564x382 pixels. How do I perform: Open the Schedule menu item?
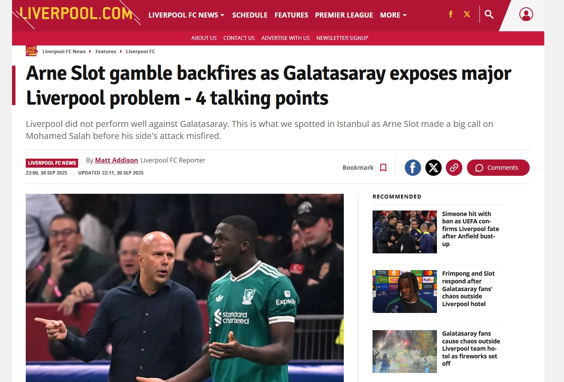(250, 15)
